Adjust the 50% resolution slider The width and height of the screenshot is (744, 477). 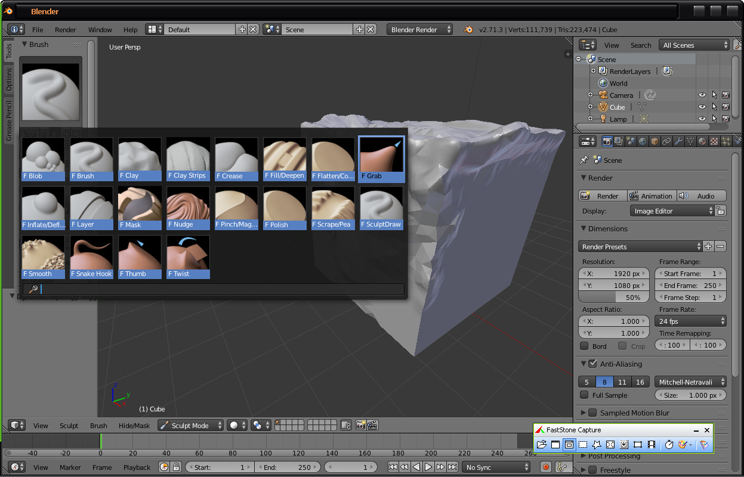[x=614, y=297]
